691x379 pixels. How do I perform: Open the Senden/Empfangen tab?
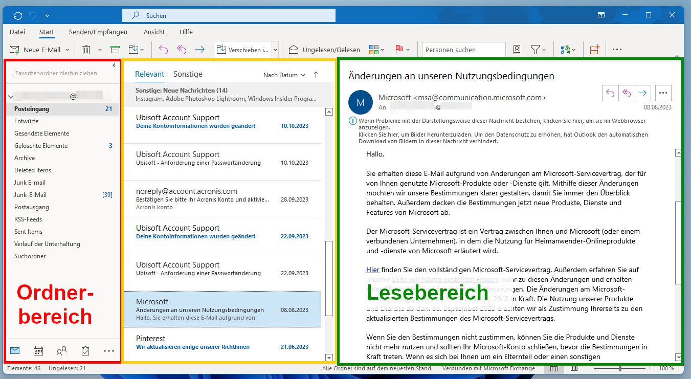[98, 32]
